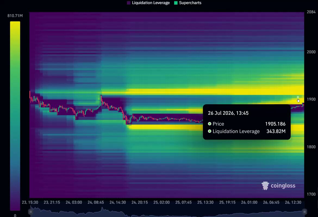Viewport: 318px width, 217px height.
Task: Click the 26, 12:30 time axis label
Action: point(293,202)
